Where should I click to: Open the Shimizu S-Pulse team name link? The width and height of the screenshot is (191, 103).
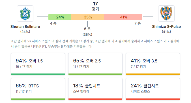point(166,26)
